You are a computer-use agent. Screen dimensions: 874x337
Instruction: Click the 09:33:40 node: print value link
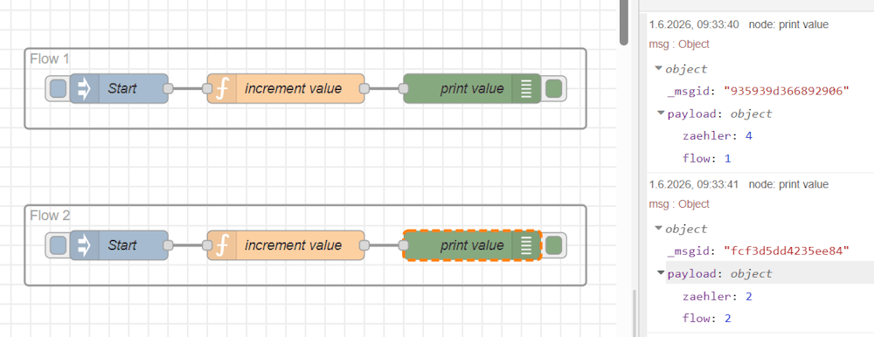click(788, 24)
